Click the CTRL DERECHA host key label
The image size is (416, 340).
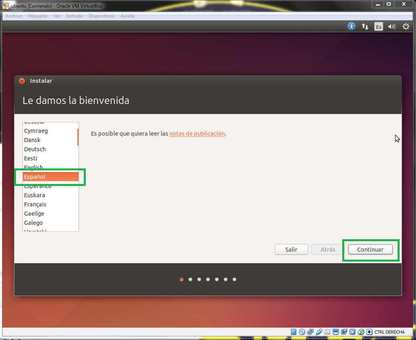[389, 332]
